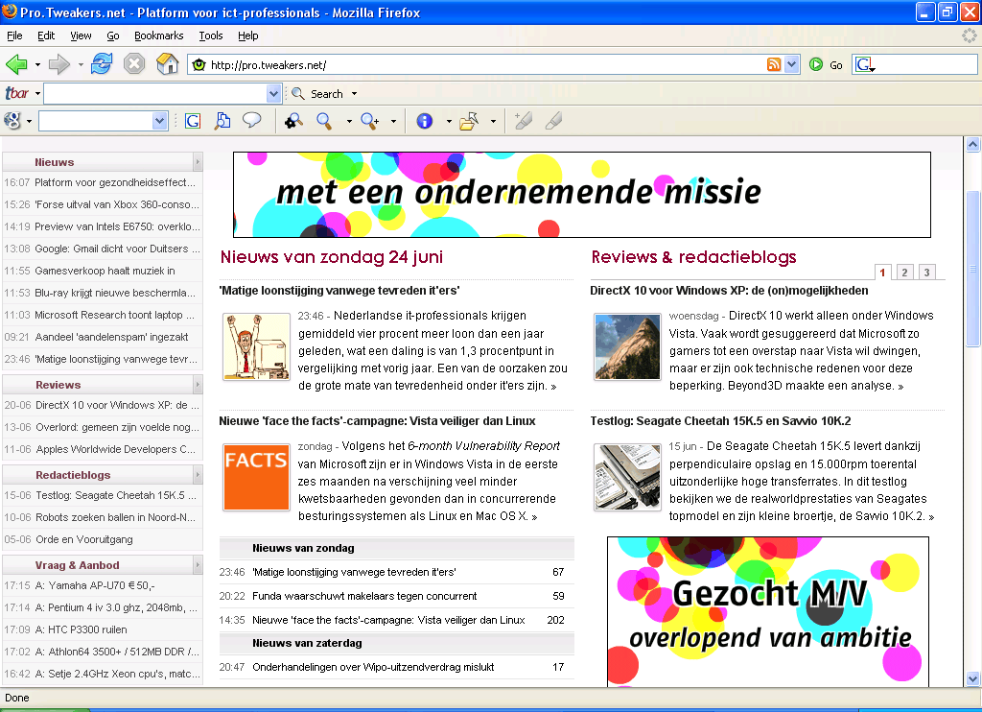Click the folder with arrow up-directory icon

coord(469,120)
